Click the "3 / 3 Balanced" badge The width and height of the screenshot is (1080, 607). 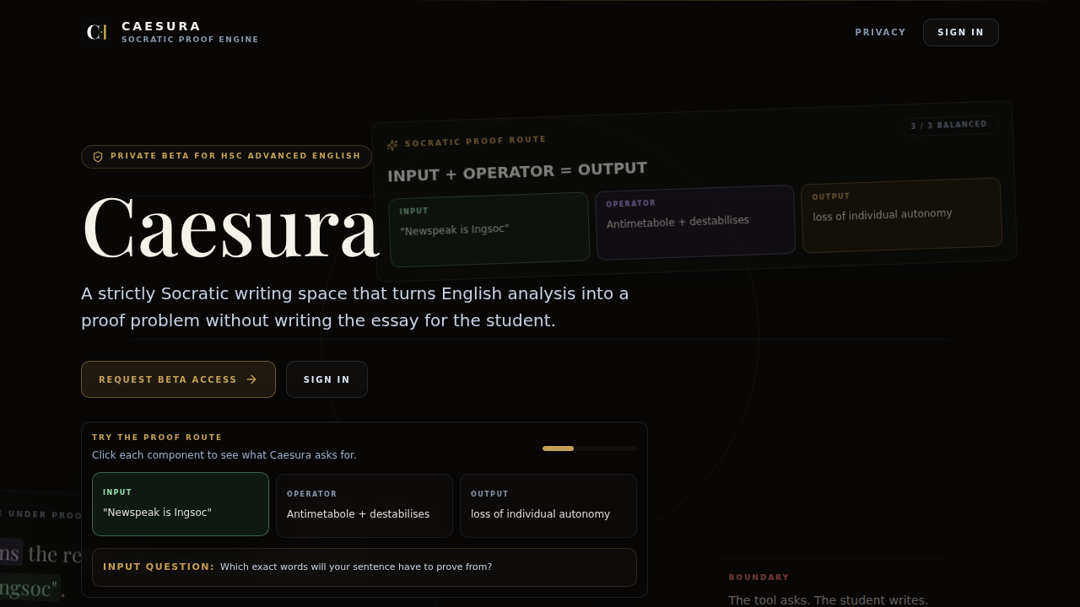(948, 125)
